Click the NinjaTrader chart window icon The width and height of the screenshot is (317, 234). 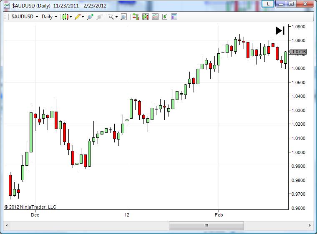pyautogui.click(x=7, y=6)
